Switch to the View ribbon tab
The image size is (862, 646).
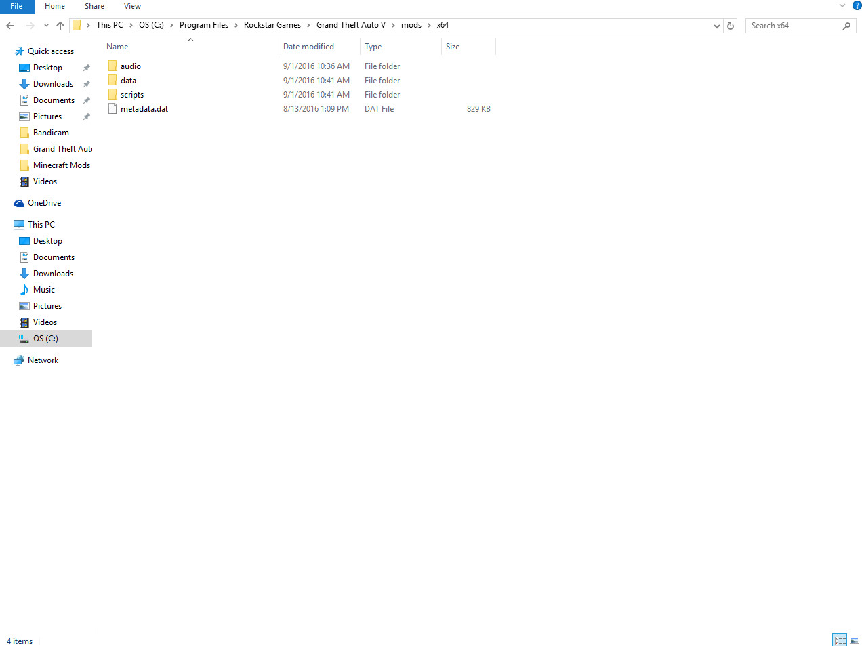132,6
